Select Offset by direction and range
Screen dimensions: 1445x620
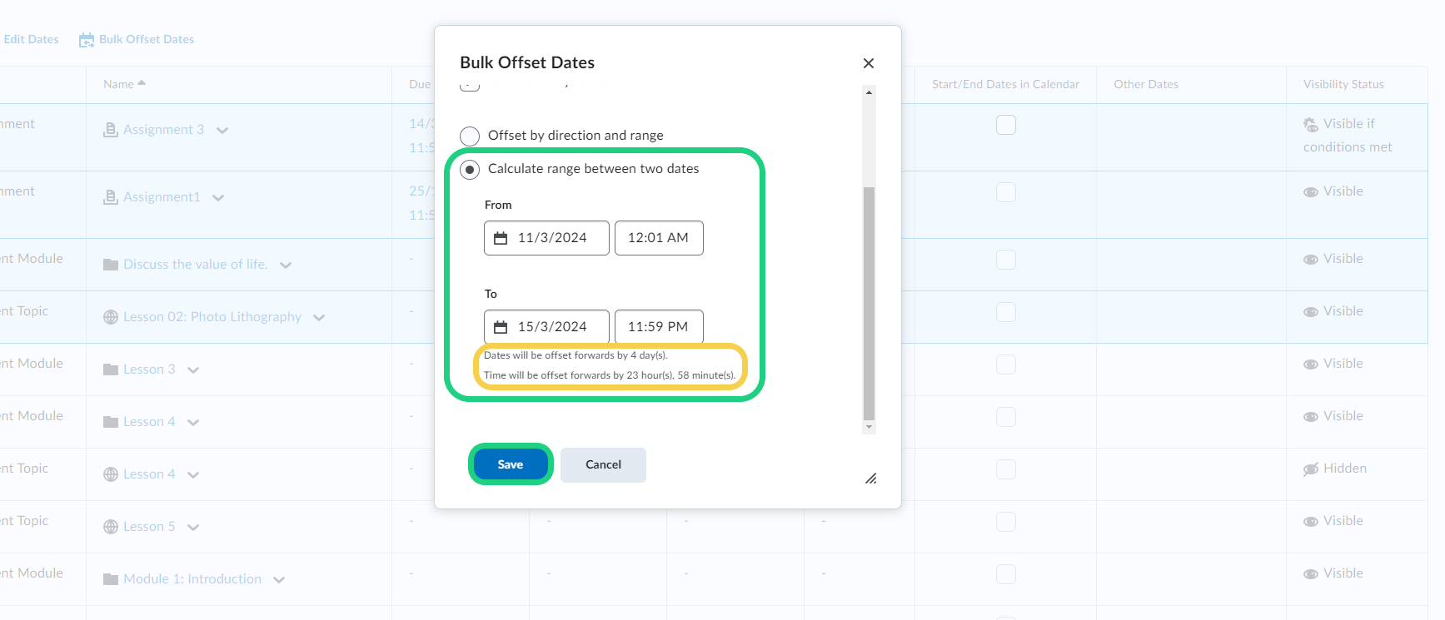[x=470, y=136]
